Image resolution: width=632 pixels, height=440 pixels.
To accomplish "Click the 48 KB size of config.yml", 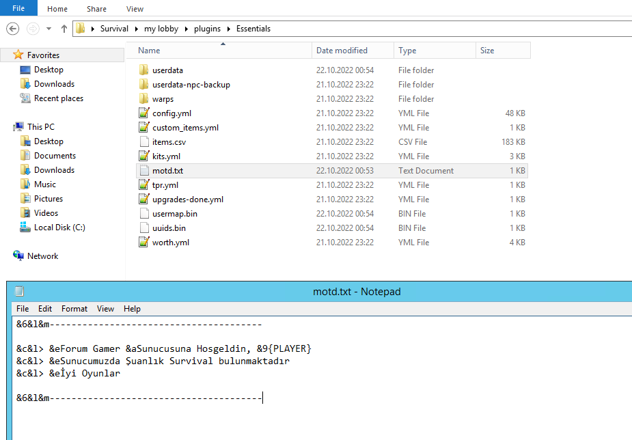I will pyautogui.click(x=515, y=113).
